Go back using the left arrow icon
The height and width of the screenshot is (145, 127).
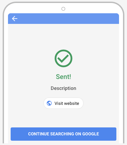[15, 19]
